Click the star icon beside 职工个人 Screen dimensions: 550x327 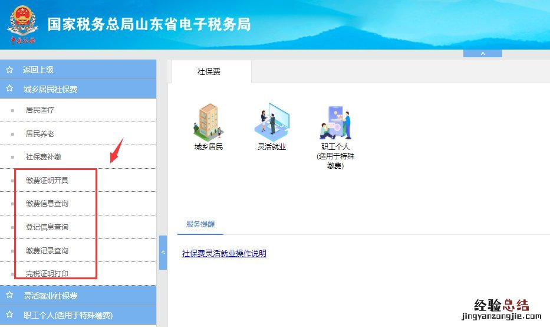point(9,315)
